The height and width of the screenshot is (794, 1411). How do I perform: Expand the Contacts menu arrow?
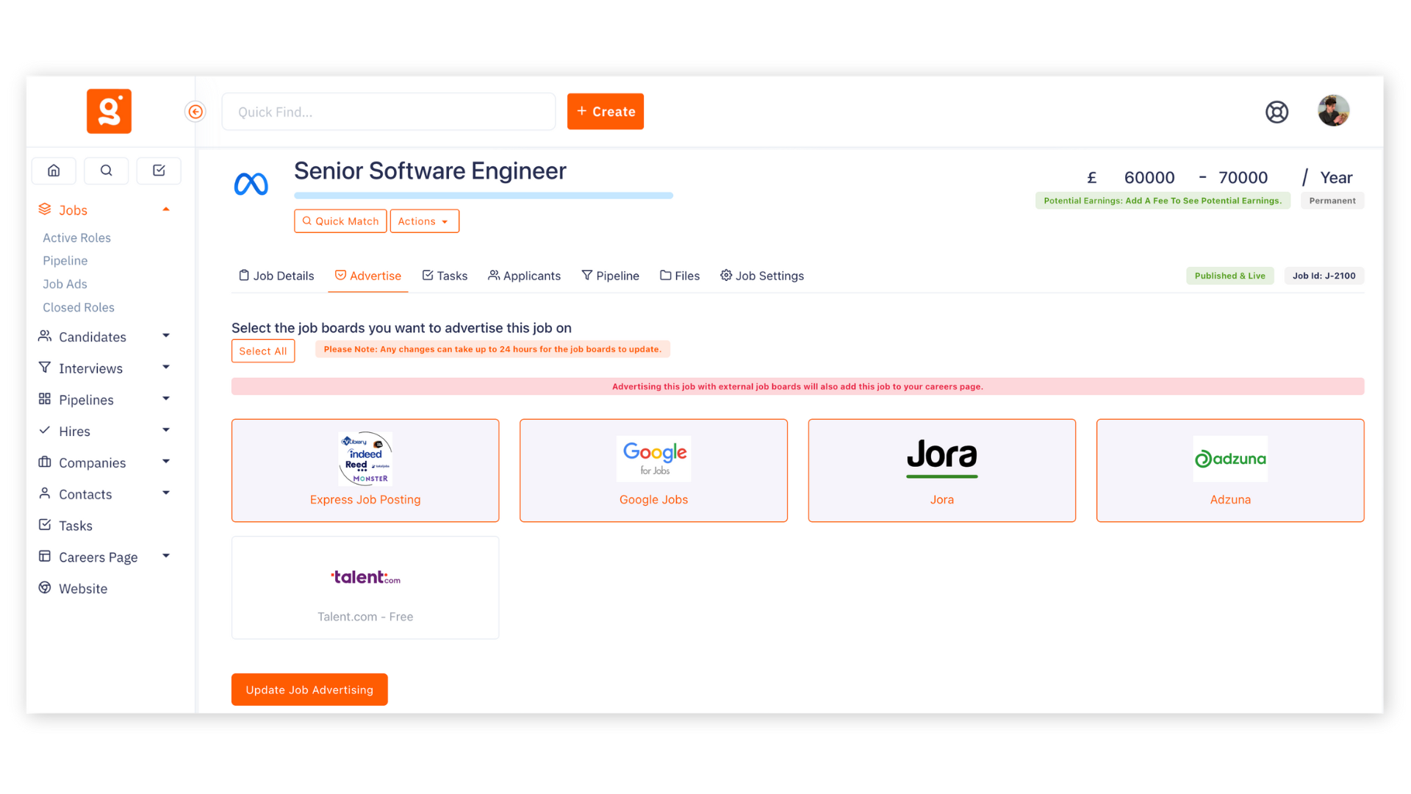(x=166, y=493)
